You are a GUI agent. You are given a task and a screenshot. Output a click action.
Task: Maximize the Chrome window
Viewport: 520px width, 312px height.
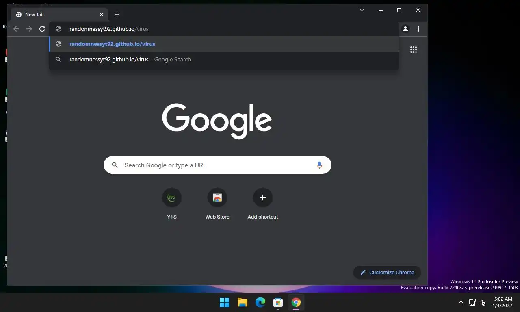(x=399, y=10)
